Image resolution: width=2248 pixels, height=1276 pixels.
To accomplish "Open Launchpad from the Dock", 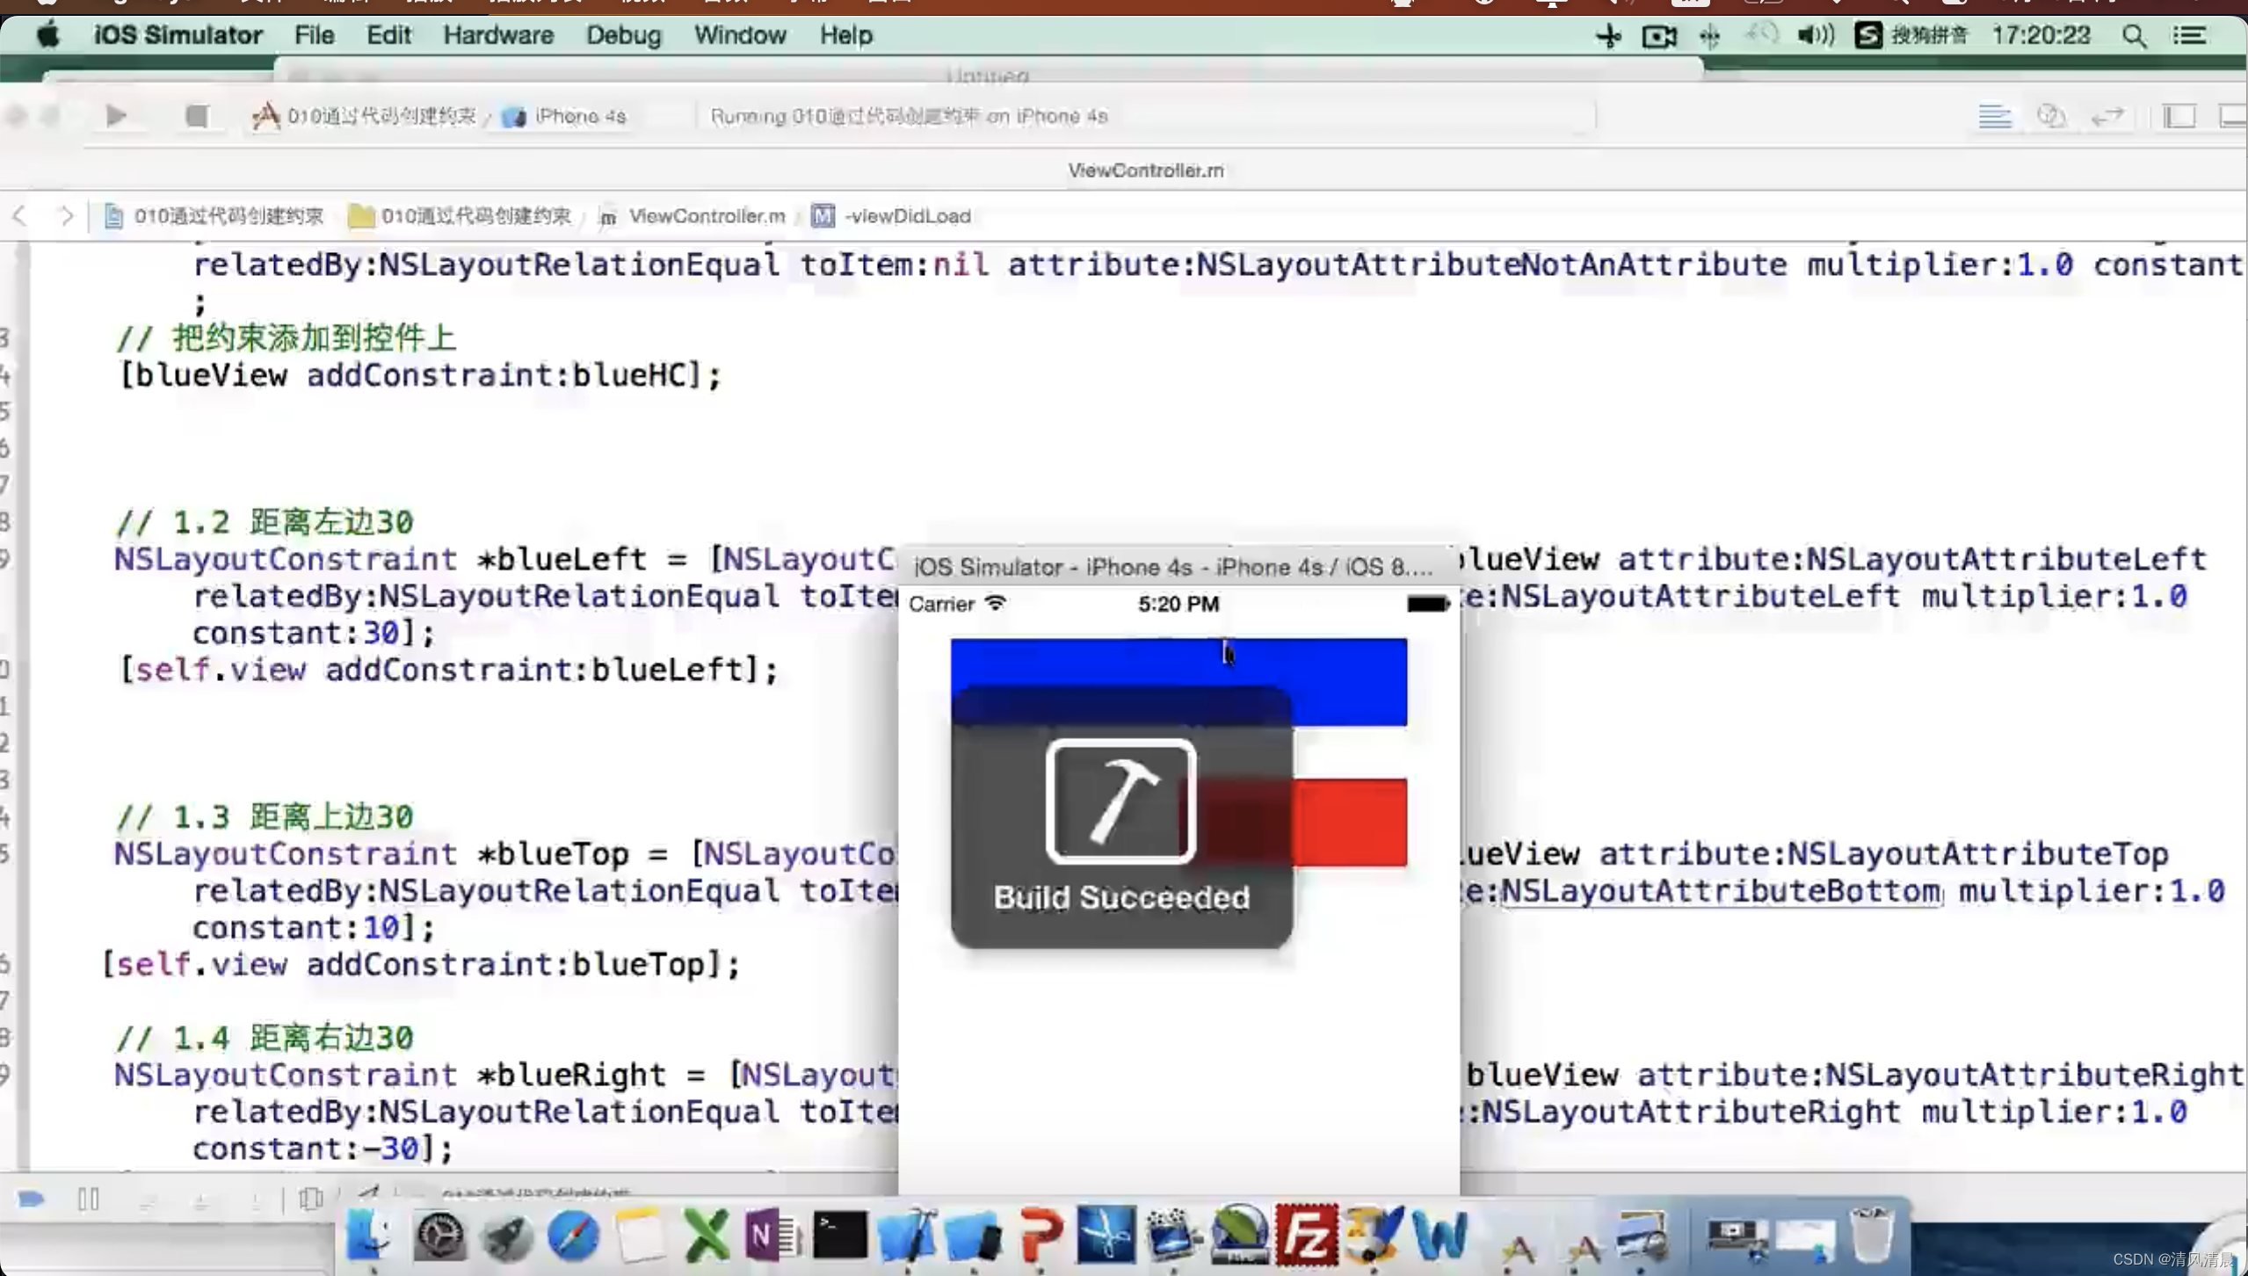I will click(x=507, y=1236).
